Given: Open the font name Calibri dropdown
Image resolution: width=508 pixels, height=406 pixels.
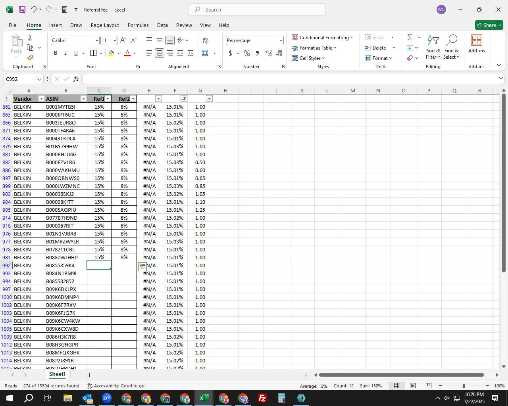Looking at the screenshot, I should point(96,40).
